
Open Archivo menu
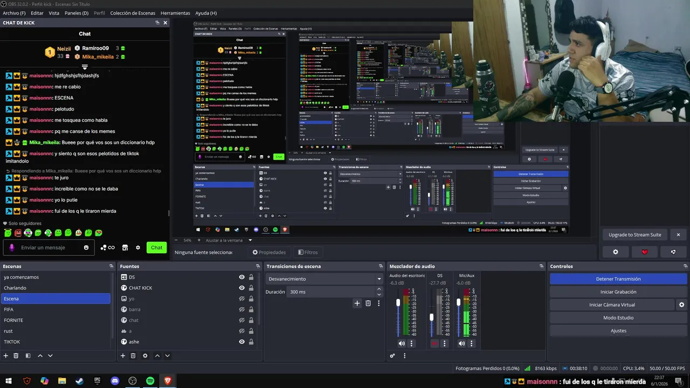[14, 13]
